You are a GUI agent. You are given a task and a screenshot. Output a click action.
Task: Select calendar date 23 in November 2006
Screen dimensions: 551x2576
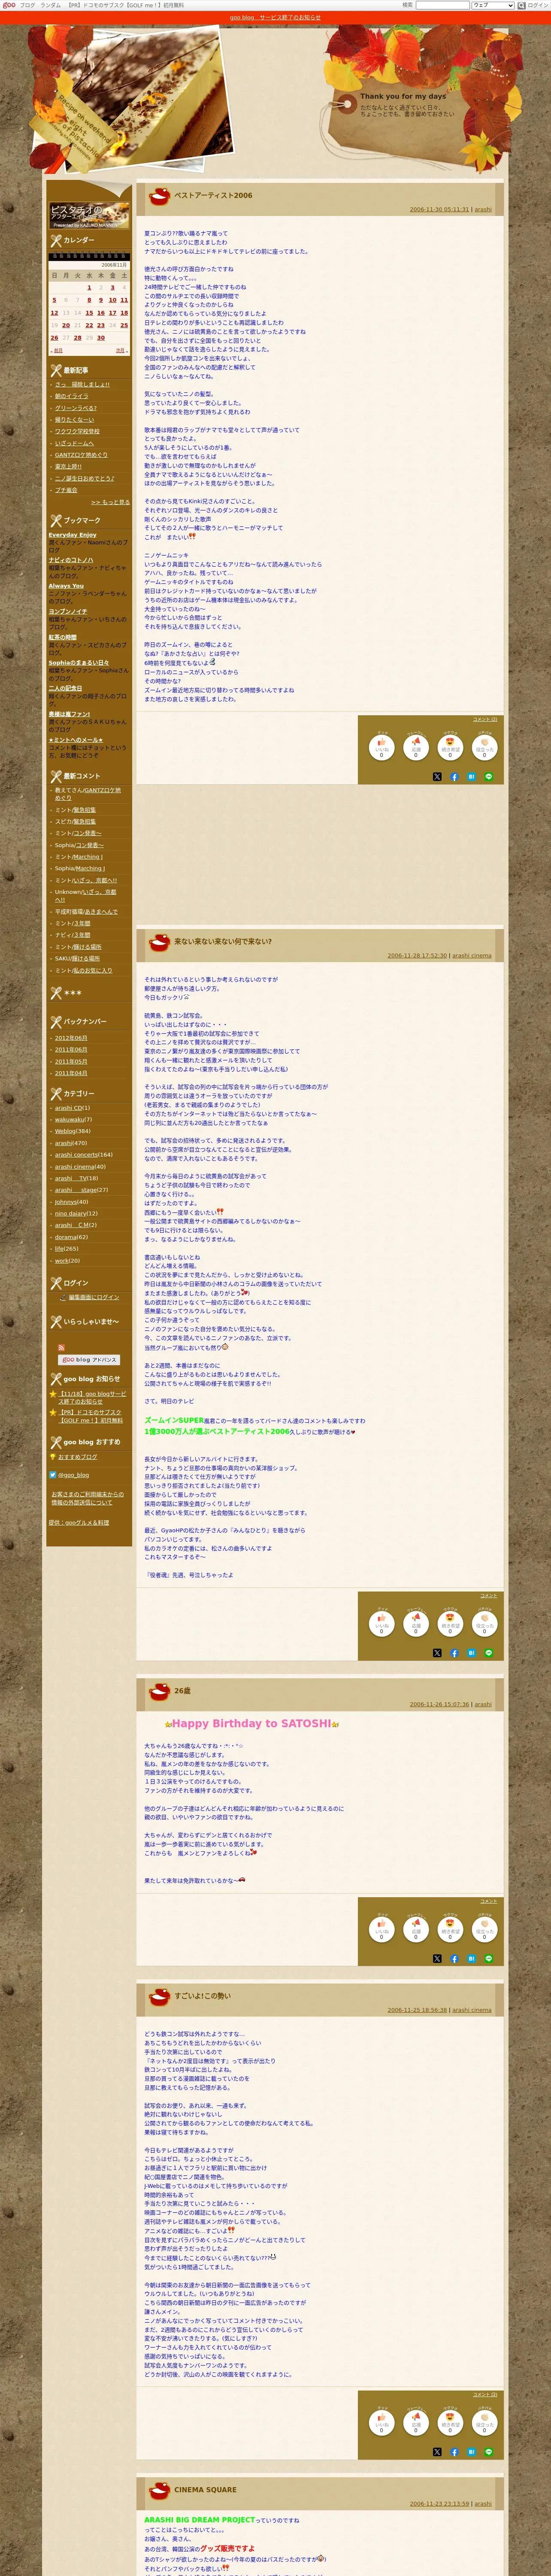[100, 325]
